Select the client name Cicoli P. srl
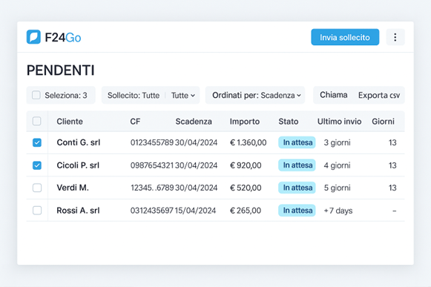 (x=78, y=165)
